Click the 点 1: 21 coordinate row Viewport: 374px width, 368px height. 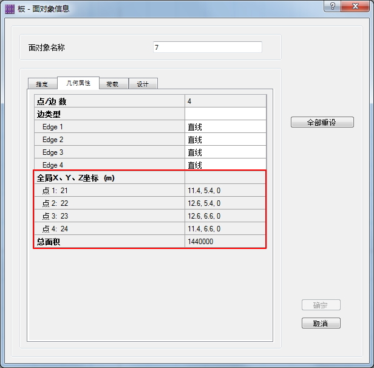click(x=109, y=191)
